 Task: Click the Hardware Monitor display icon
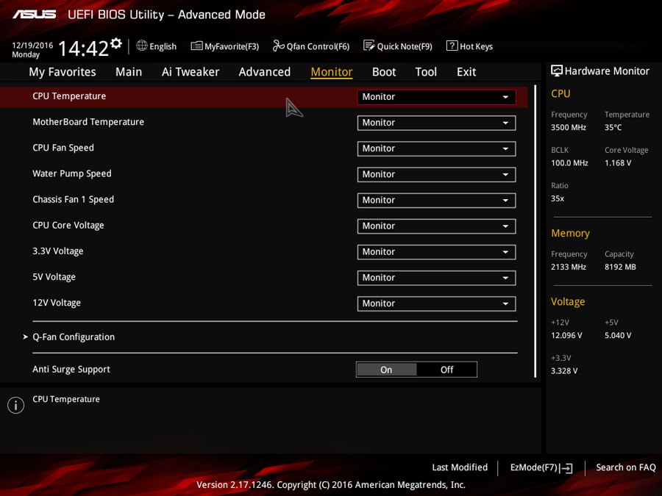(x=557, y=71)
